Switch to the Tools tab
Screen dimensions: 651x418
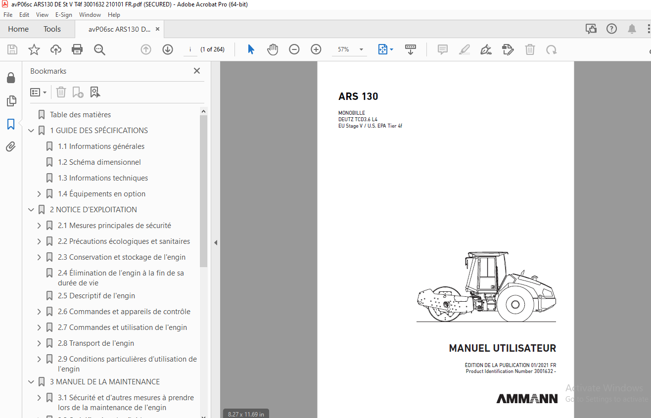[52, 29]
